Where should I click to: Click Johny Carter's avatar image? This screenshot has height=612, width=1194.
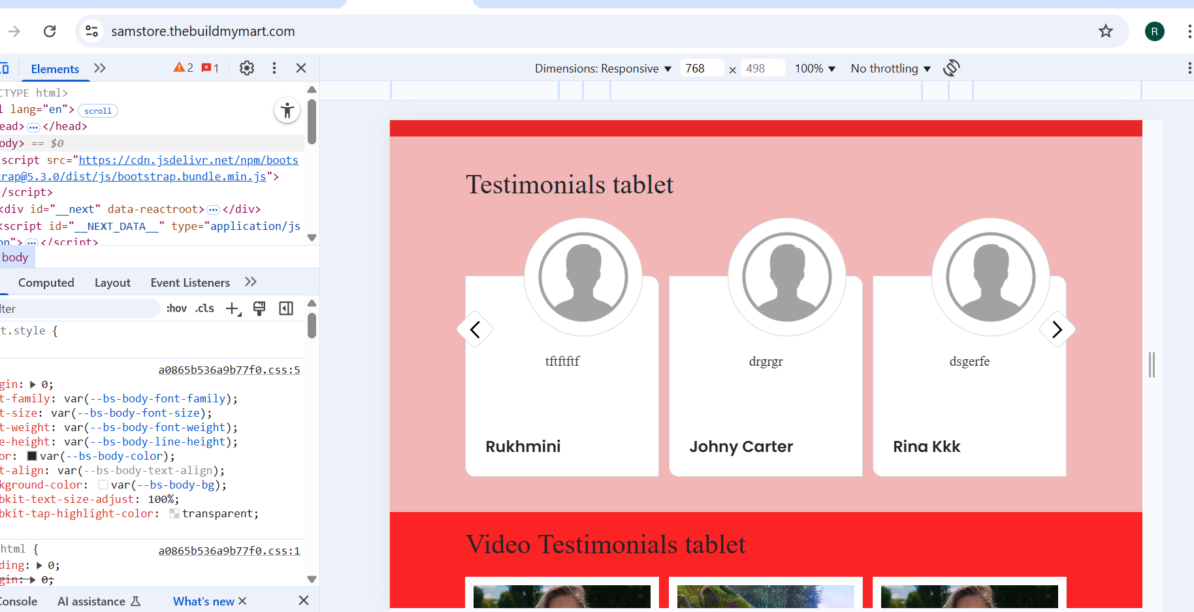pyautogui.click(x=787, y=277)
